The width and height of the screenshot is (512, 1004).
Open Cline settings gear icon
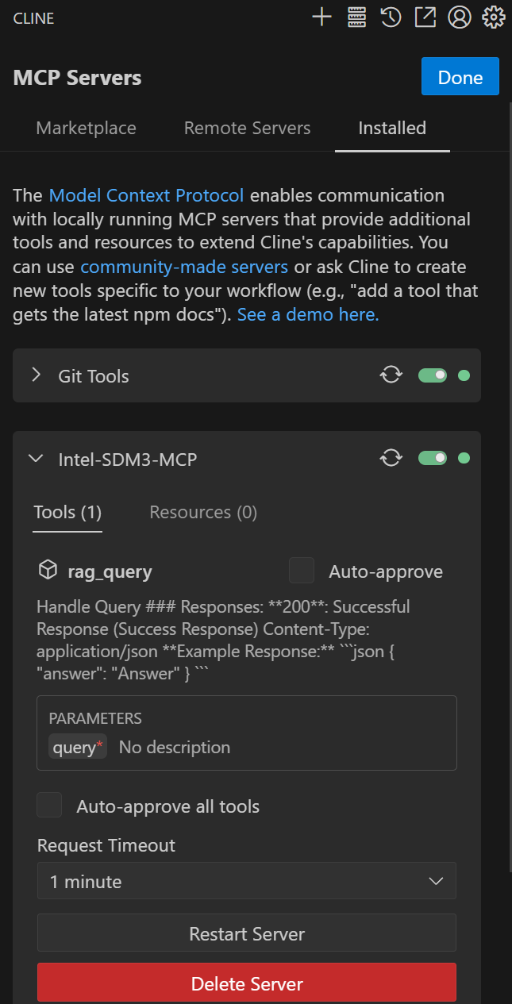493,17
